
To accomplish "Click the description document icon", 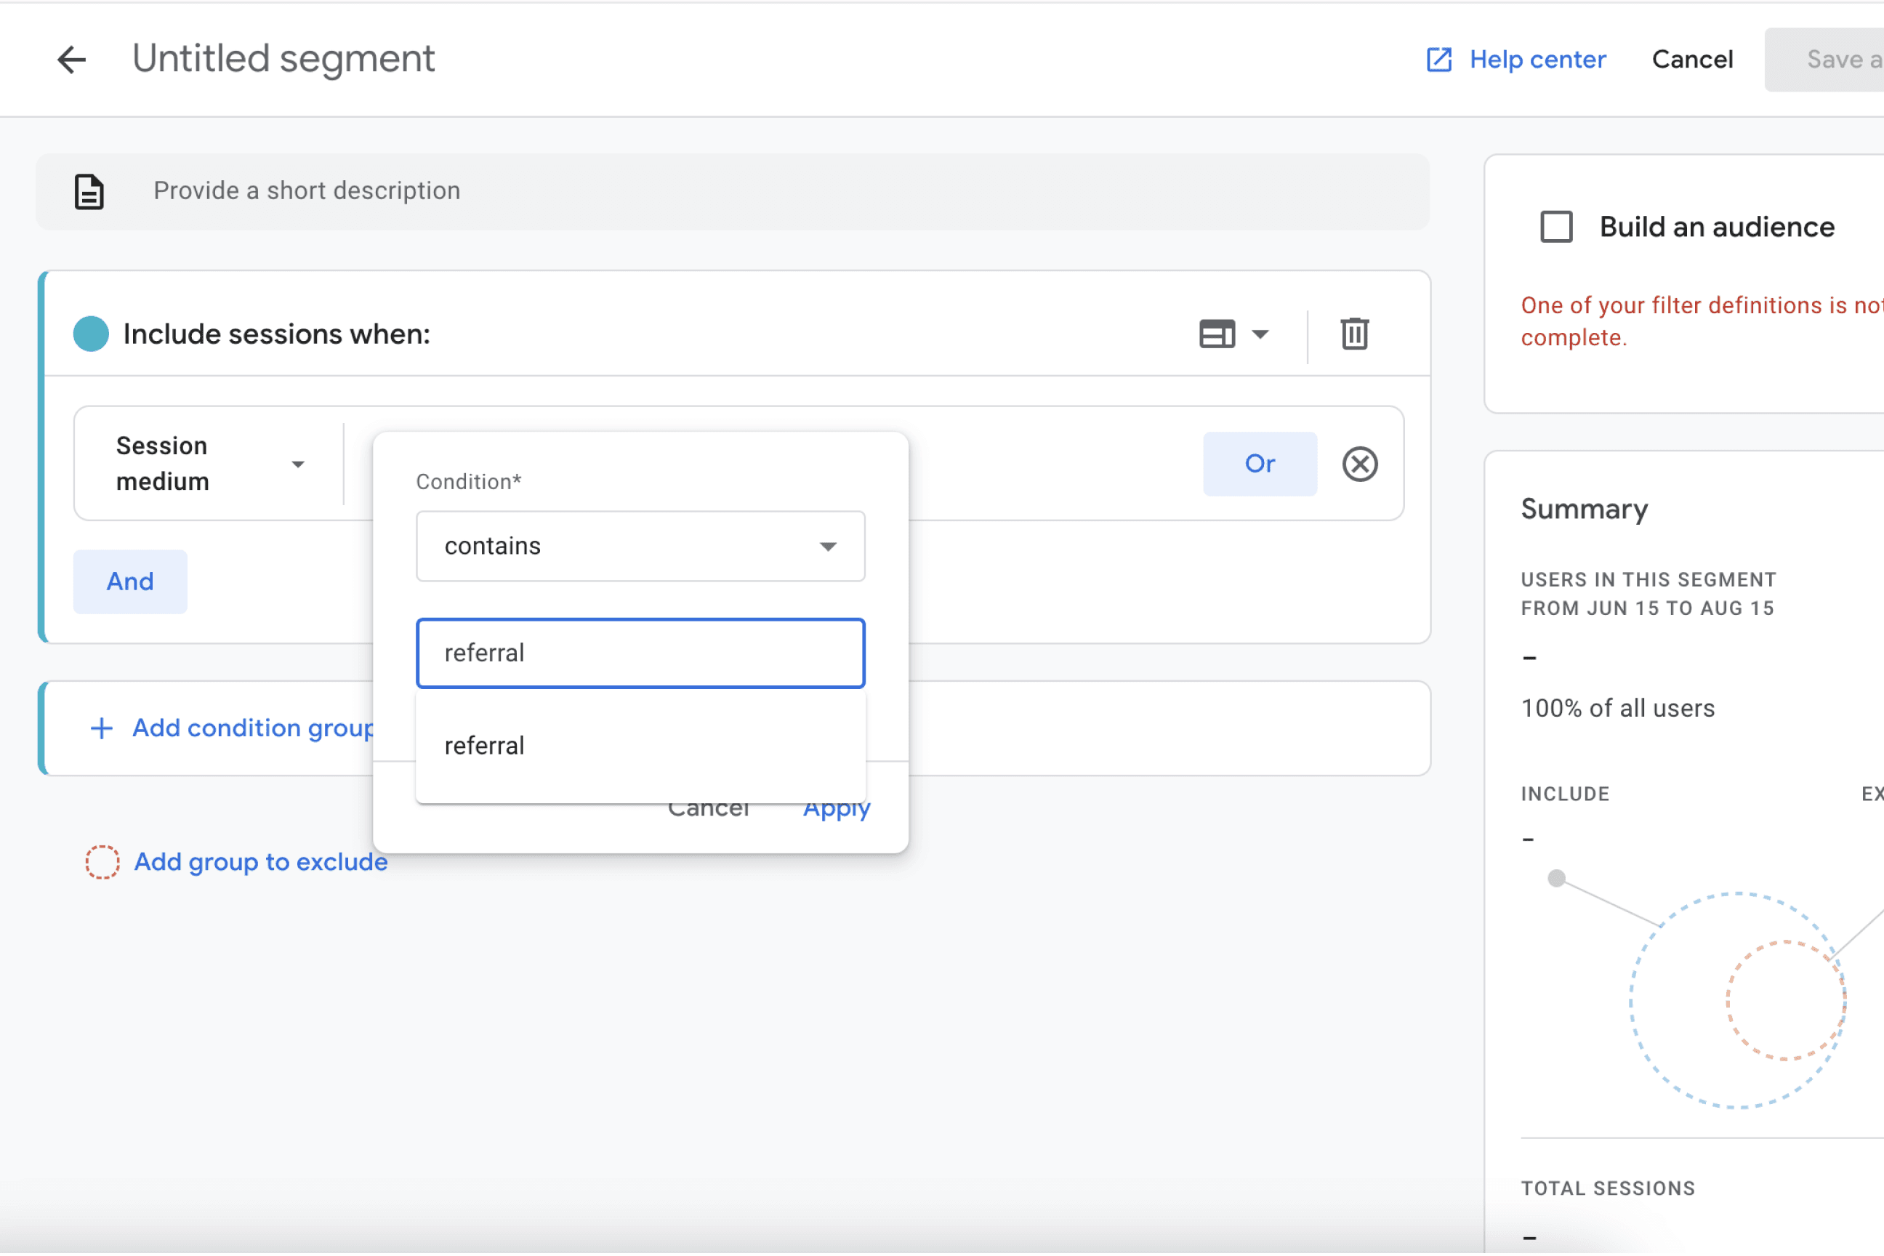I will [89, 191].
